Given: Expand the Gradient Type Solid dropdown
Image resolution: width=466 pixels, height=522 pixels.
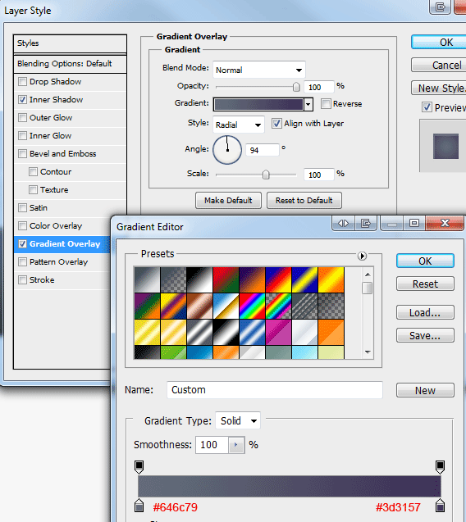Looking at the screenshot, I should [238, 421].
